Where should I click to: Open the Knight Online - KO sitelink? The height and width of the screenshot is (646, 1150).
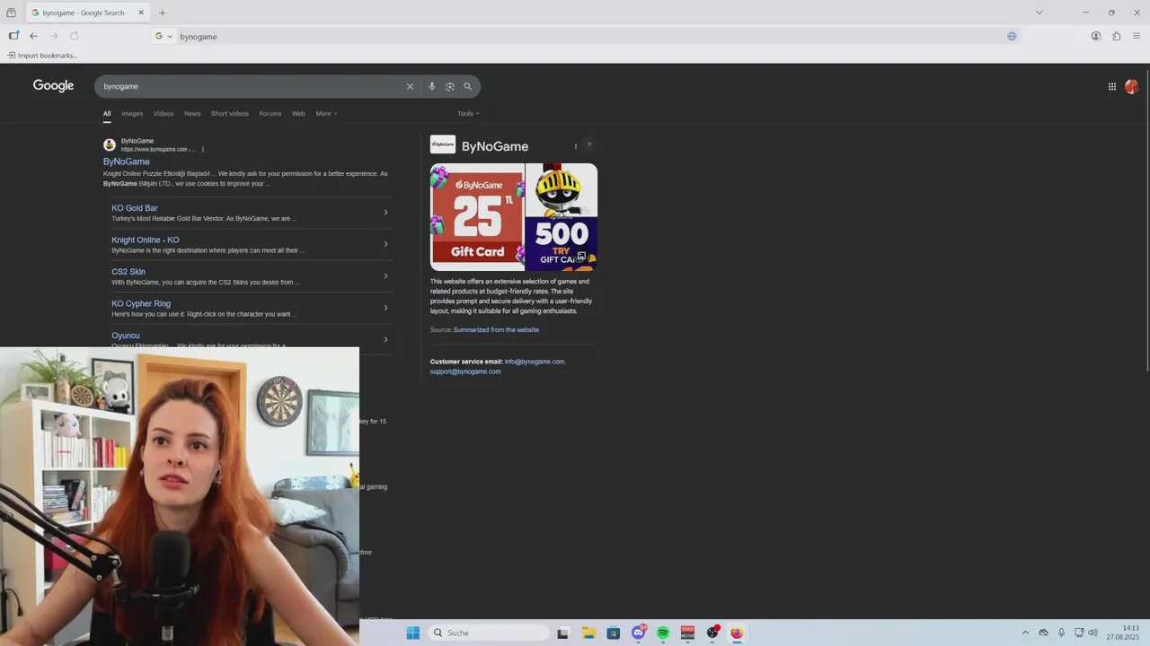[146, 240]
